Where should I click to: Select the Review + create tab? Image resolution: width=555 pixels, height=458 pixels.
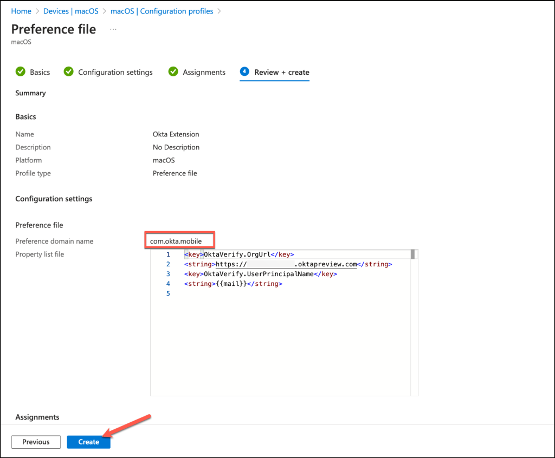pyautogui.click(x=281, y=72)
